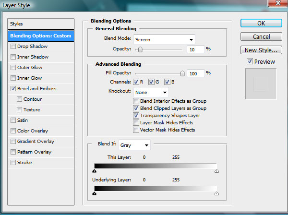Viewport: 288px width, 215px height.
Task: Click This Layer black point triangle
Action: (95, 171)
